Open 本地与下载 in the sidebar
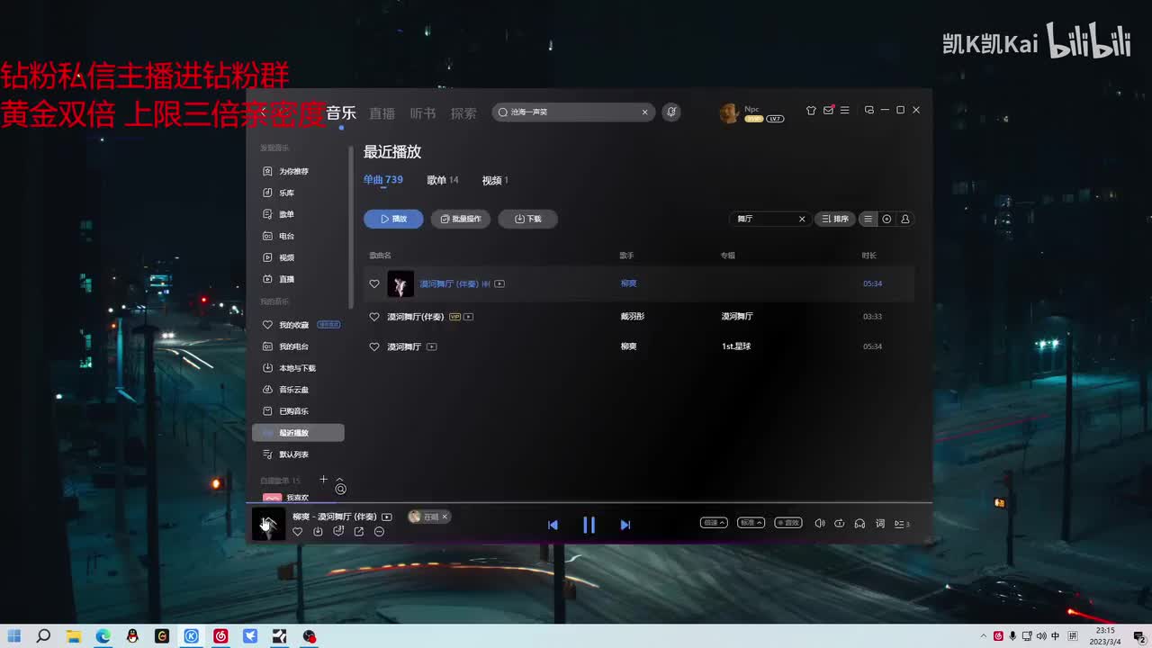Image resolution: width=1152 pixels, height=648 pixels. pyautogui.click(x=298, y=368)
